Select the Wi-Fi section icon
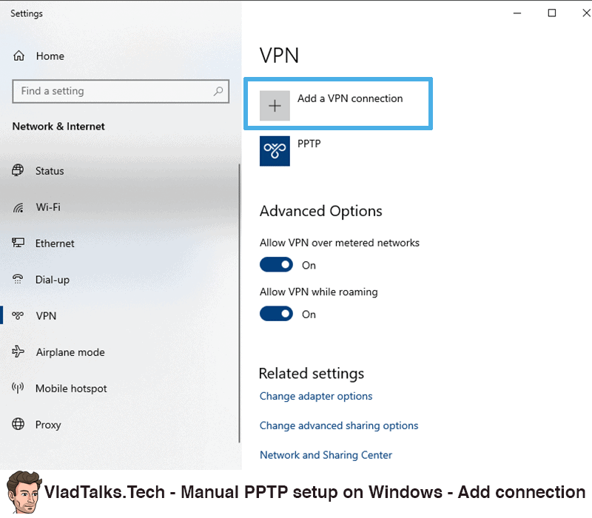Screen dimensions: 592x518 18,207
